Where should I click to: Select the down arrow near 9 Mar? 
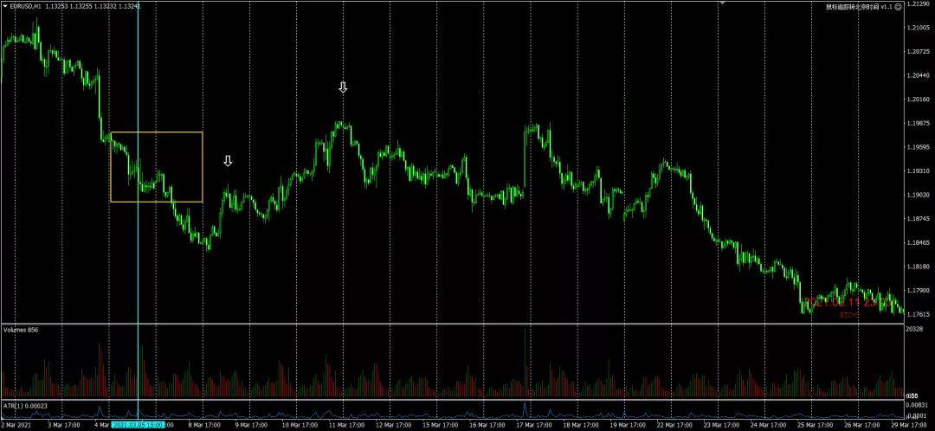[x=228, y=161]
